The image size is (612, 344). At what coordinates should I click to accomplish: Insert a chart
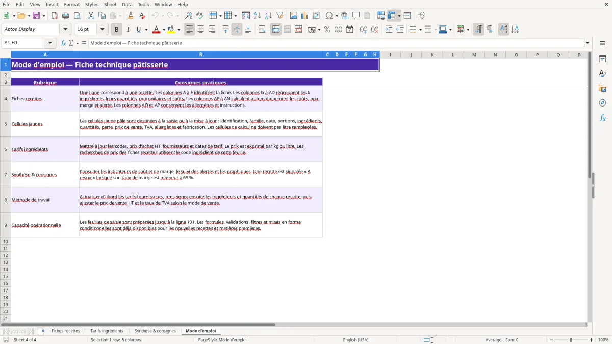tap(305, 16)
